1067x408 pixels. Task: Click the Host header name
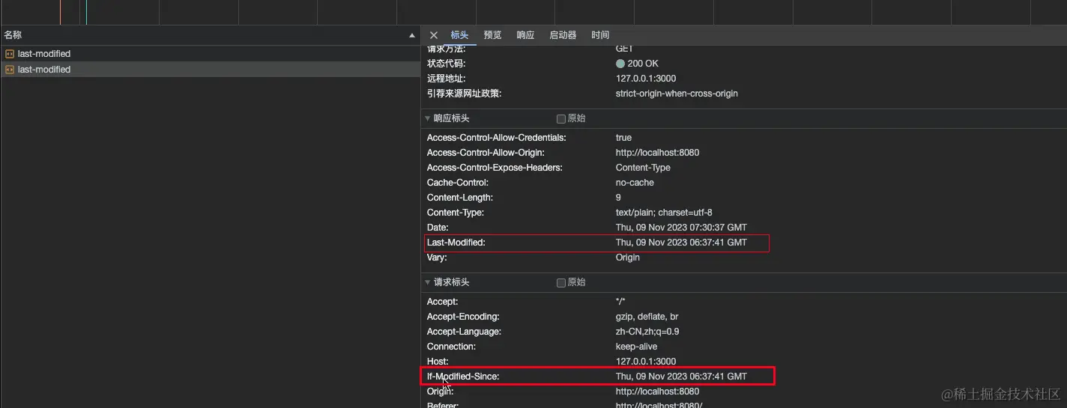click(x=438, y=362)
